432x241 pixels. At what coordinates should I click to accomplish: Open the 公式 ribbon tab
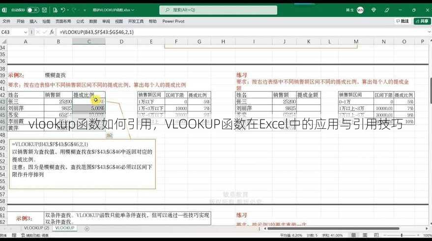coord(80,21)
